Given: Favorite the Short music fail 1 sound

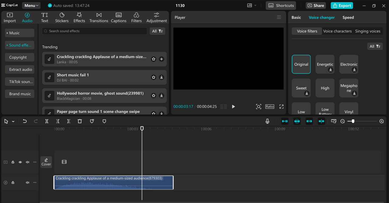Looking at the screenshot, I should (153, 77).
